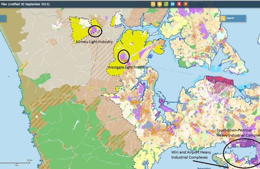The width and height of the screenshot is (260, 169).
Task: Click the blue print map icon
Action: click(173, 4)
